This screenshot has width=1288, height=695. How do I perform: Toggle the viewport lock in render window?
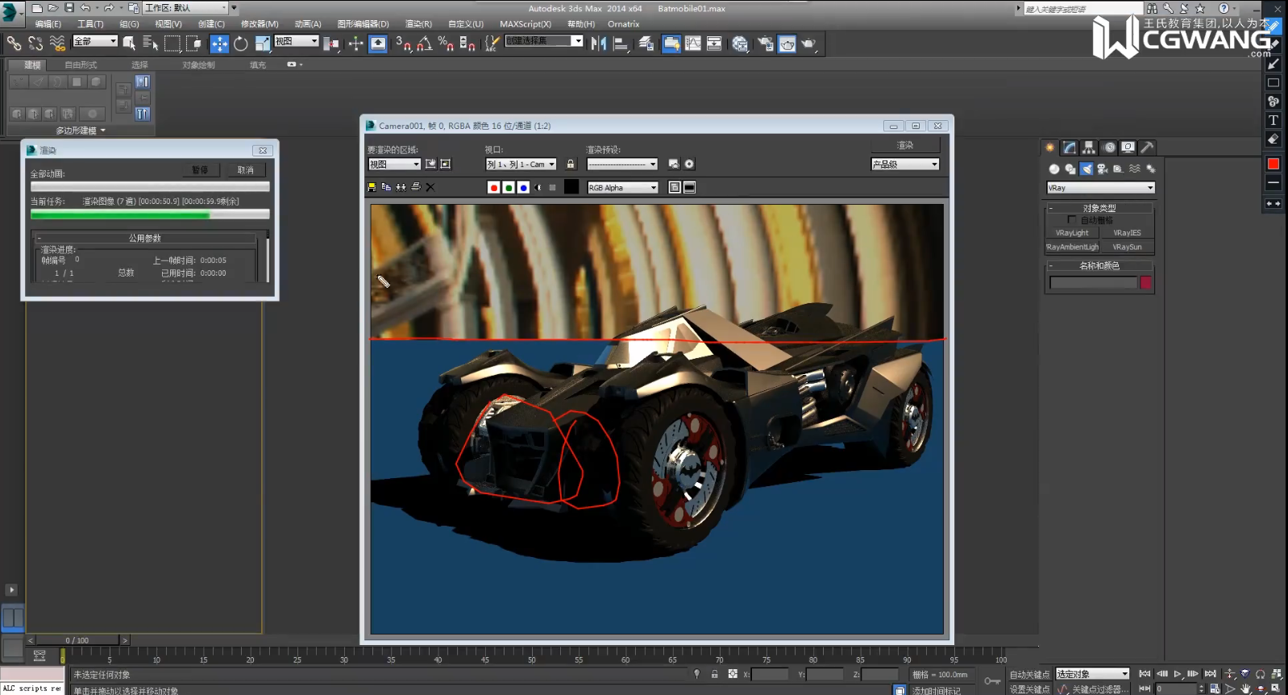571,164
